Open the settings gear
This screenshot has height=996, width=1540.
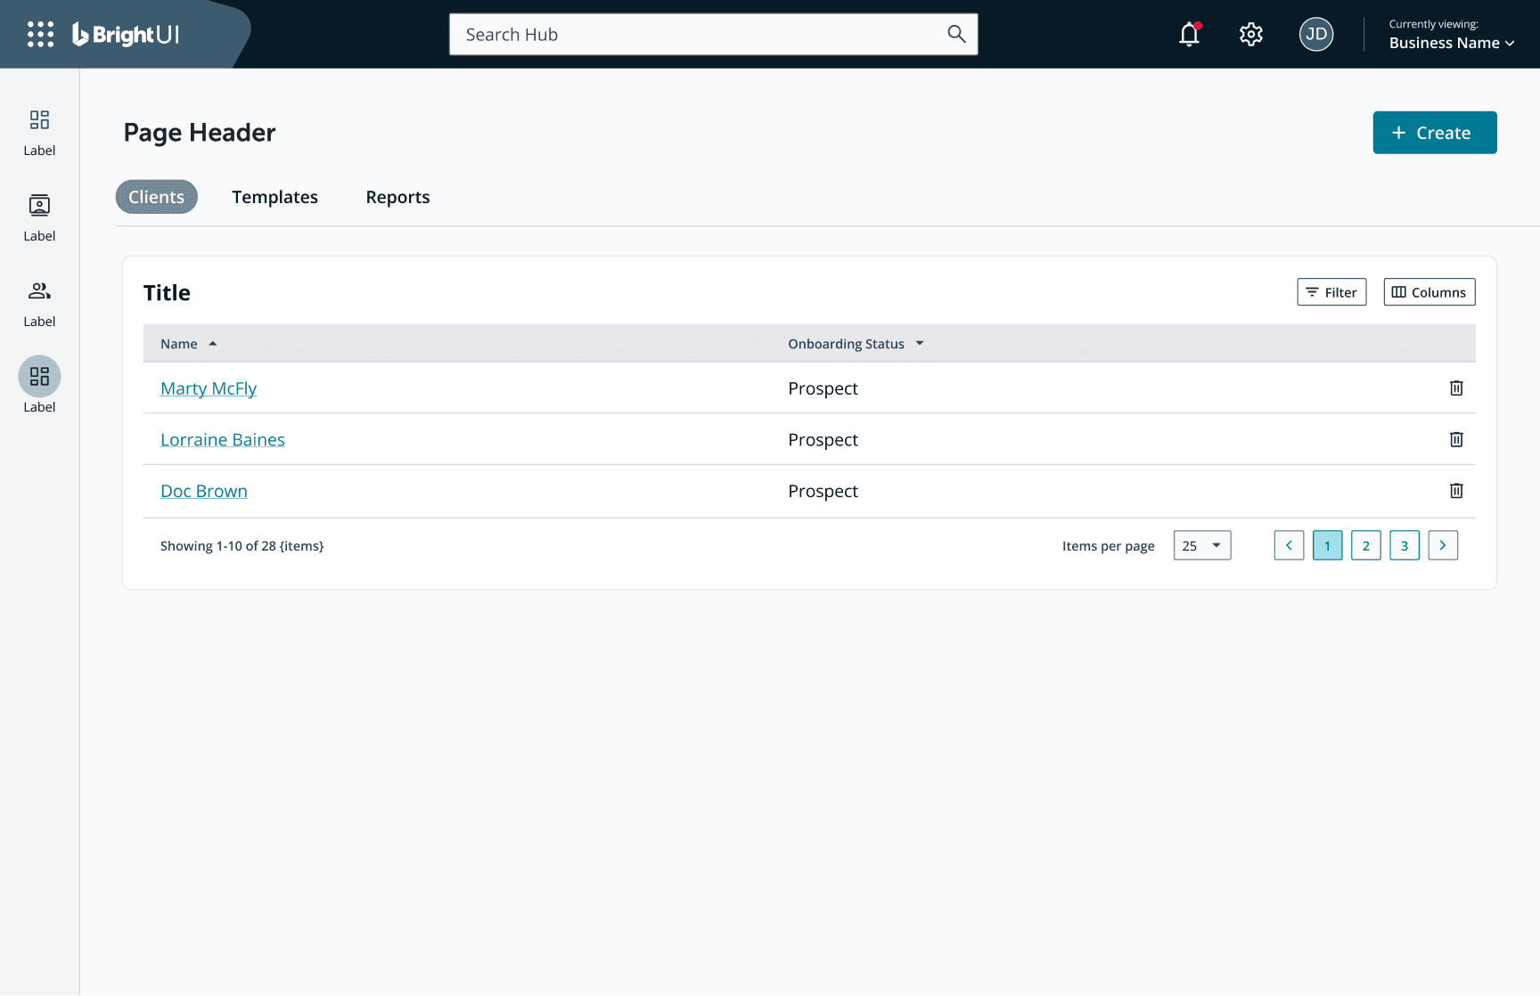pyautogui.click(x=1251, y=34)
